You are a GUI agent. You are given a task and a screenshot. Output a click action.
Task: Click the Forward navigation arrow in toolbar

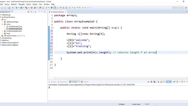point(88,8)
